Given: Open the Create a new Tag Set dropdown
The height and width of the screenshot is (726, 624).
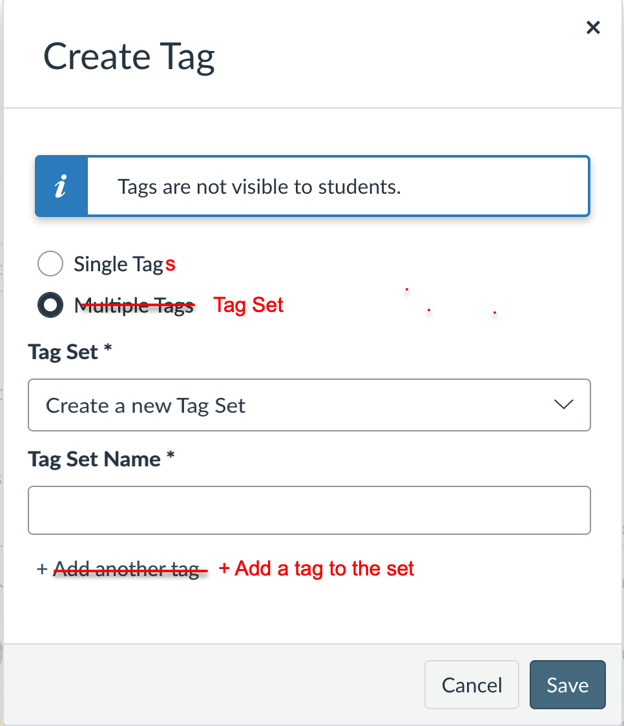Looking at the screenshot, I should click(309, 405).
